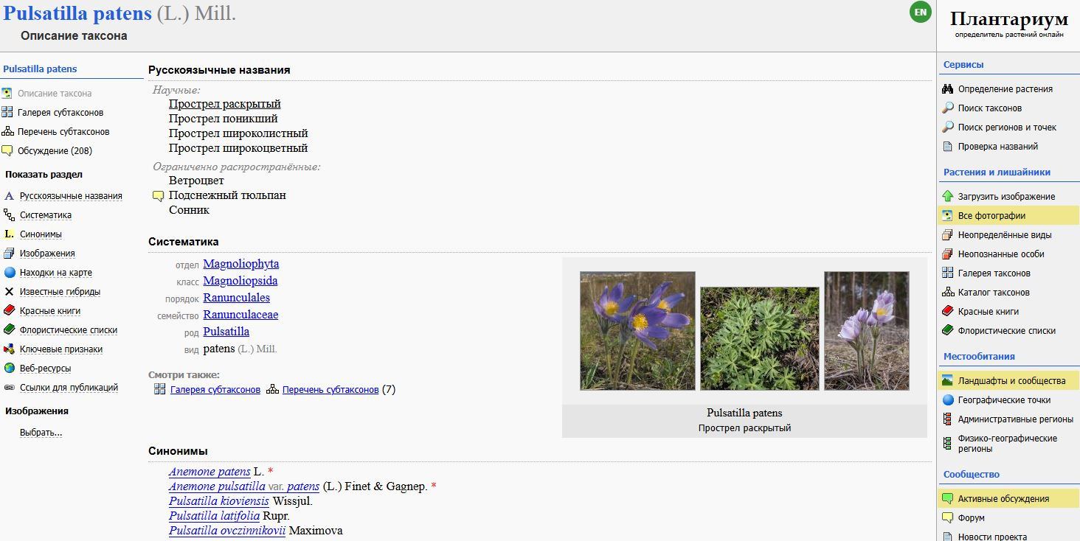Open Перечень субтаксонов in left sidebar
1080x541 pixels.
click(63, 131)
